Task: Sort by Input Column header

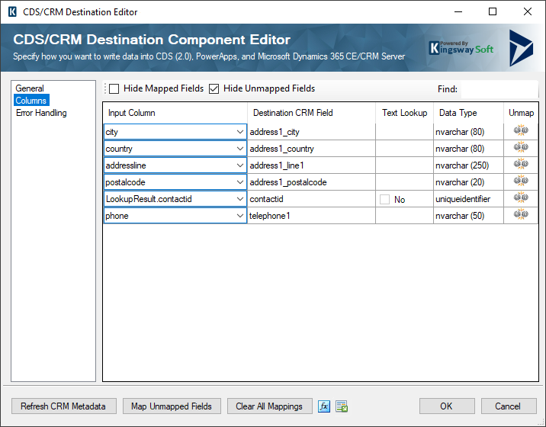Action: pos(175,113)
